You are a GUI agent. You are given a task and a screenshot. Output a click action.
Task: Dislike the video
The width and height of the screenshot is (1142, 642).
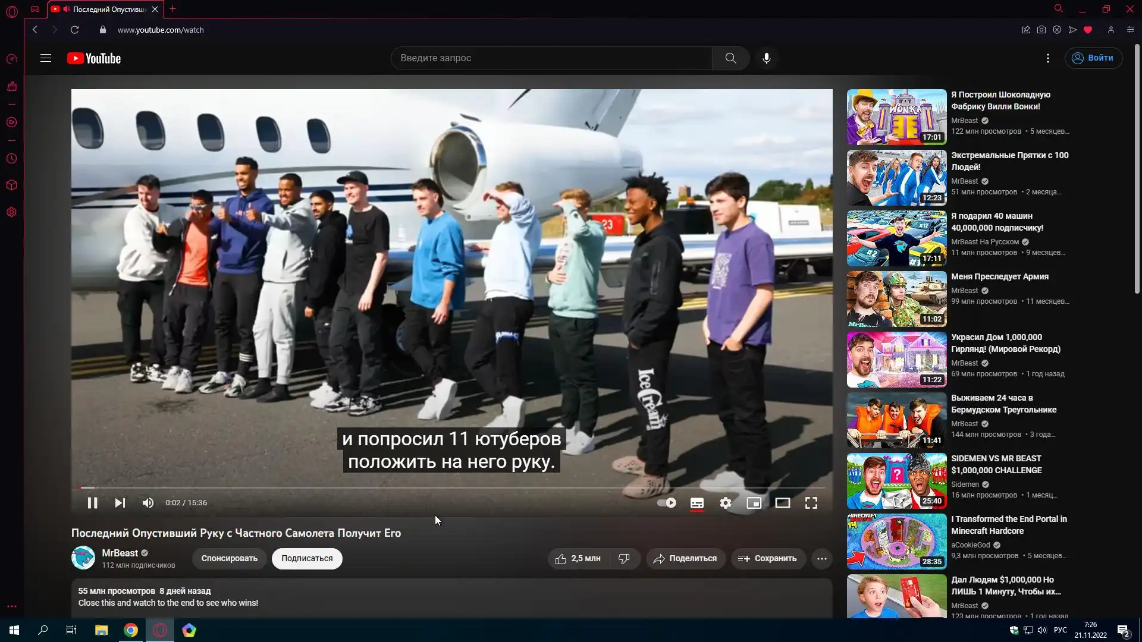(624, 559)
